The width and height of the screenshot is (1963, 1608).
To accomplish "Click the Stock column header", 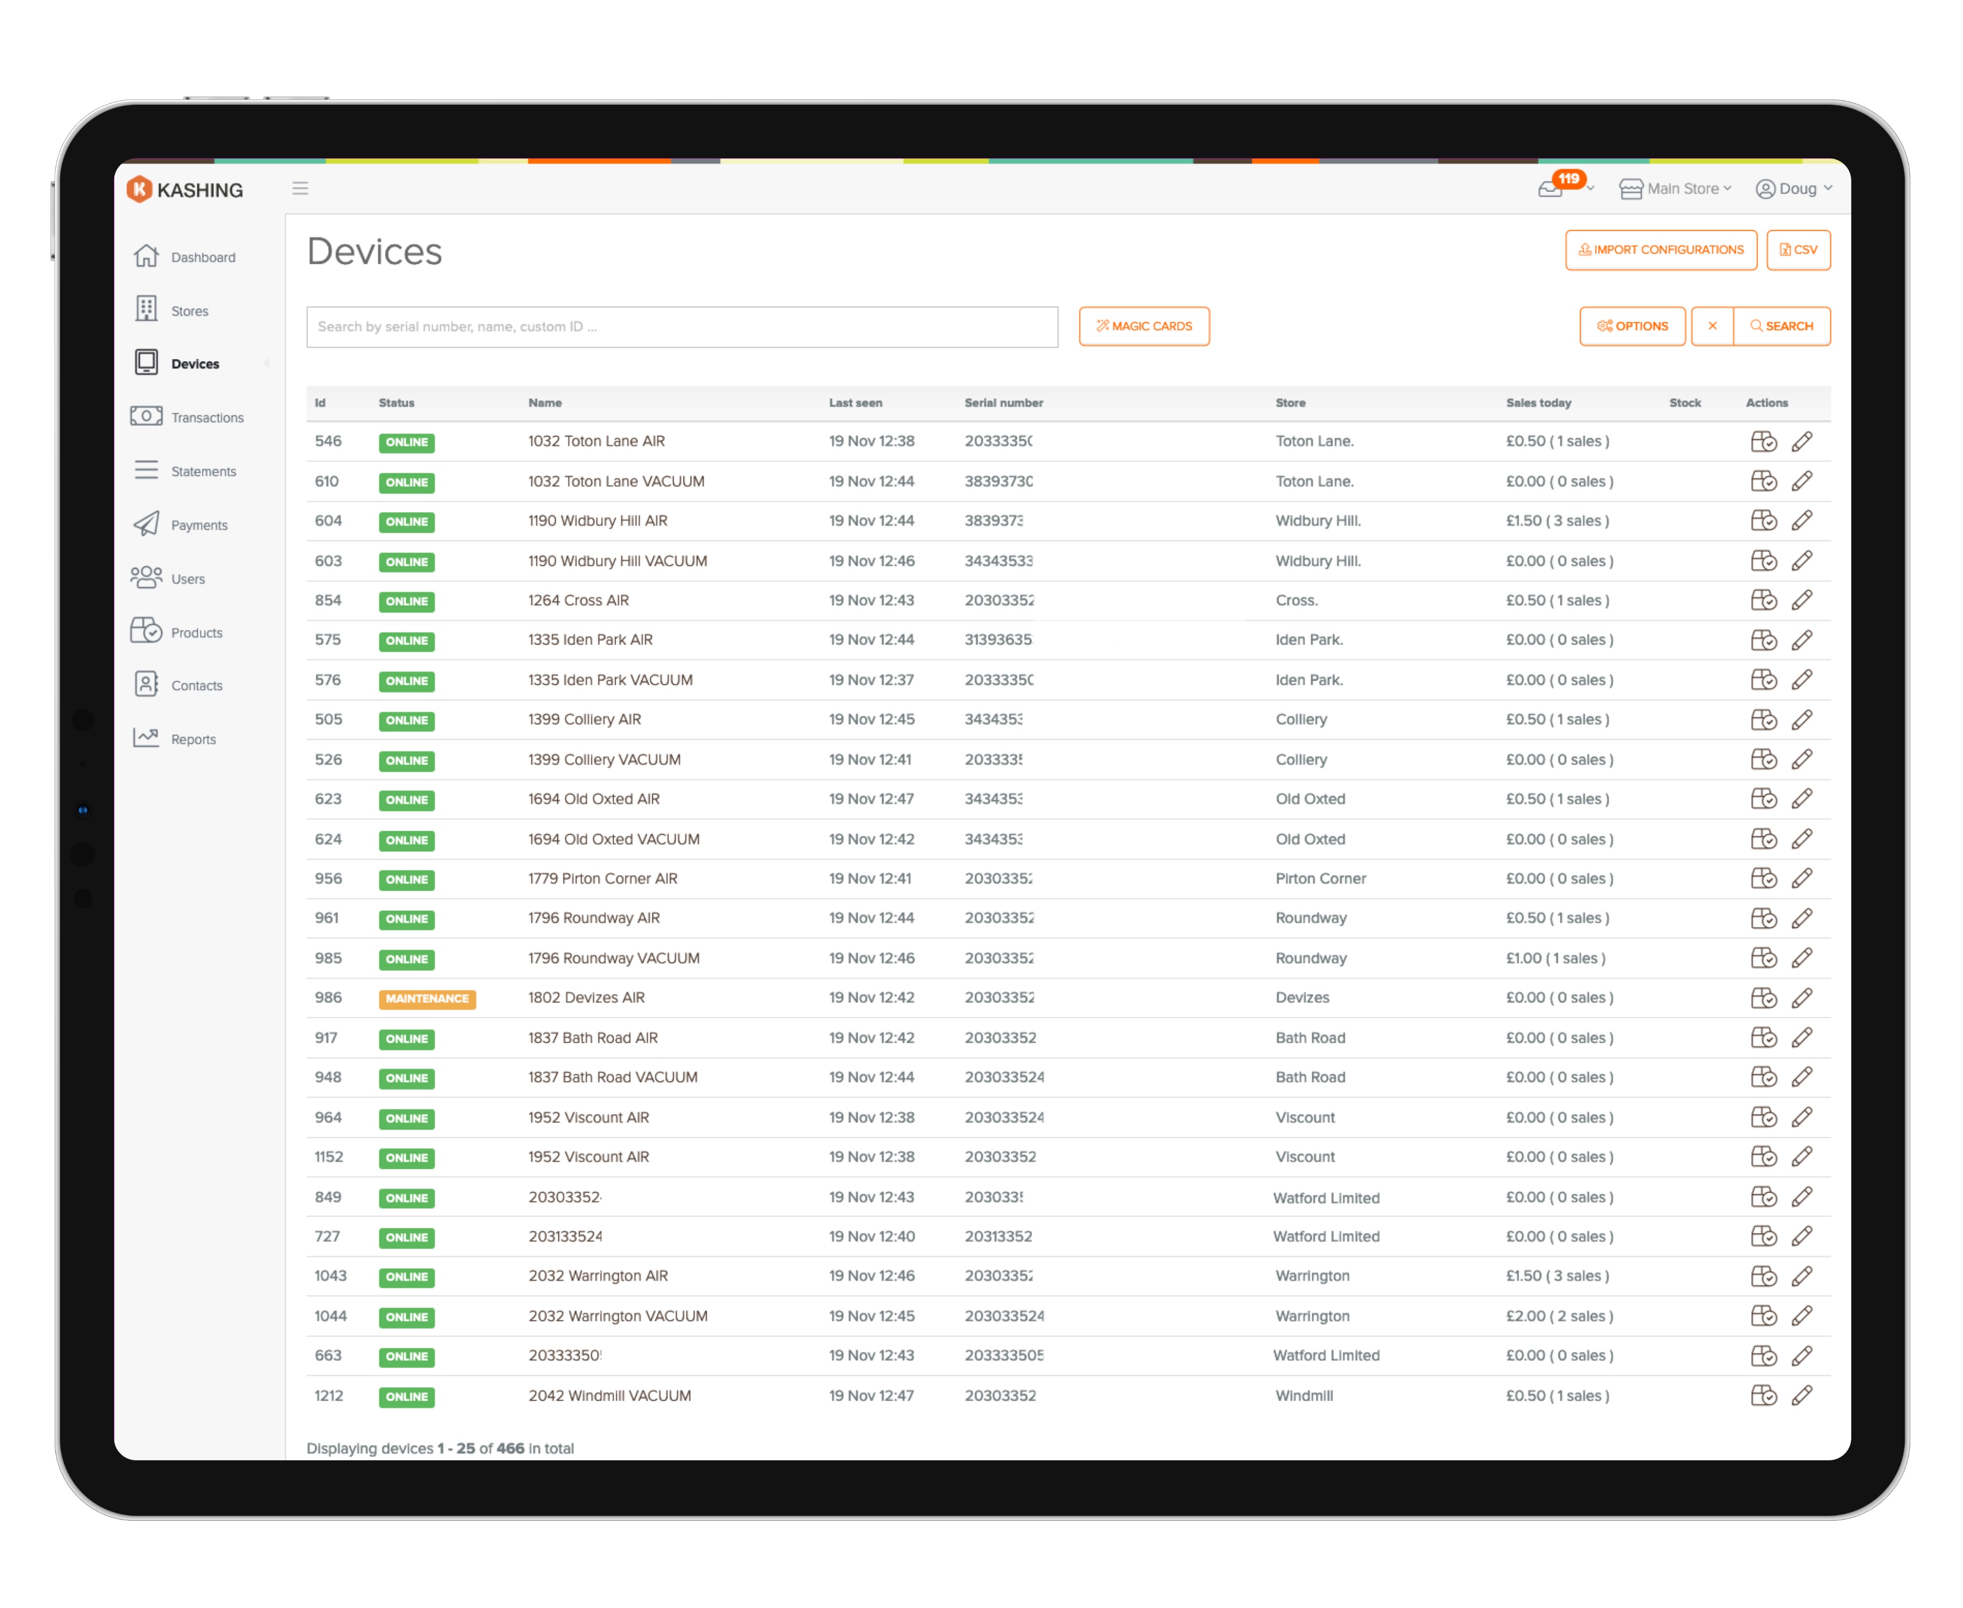I will (x=1685, y=403).
